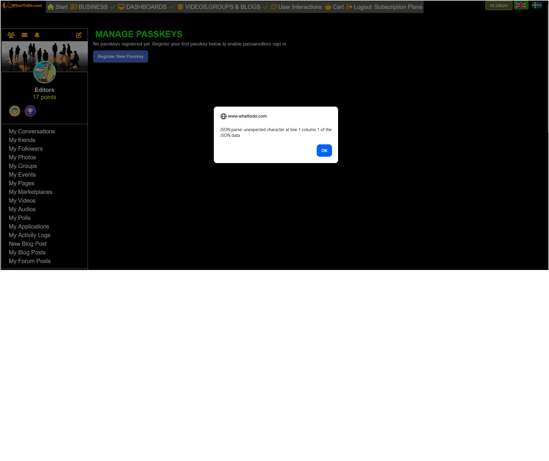
Task: Open the notifications bell icon
Action: click(x=37, y=35)
